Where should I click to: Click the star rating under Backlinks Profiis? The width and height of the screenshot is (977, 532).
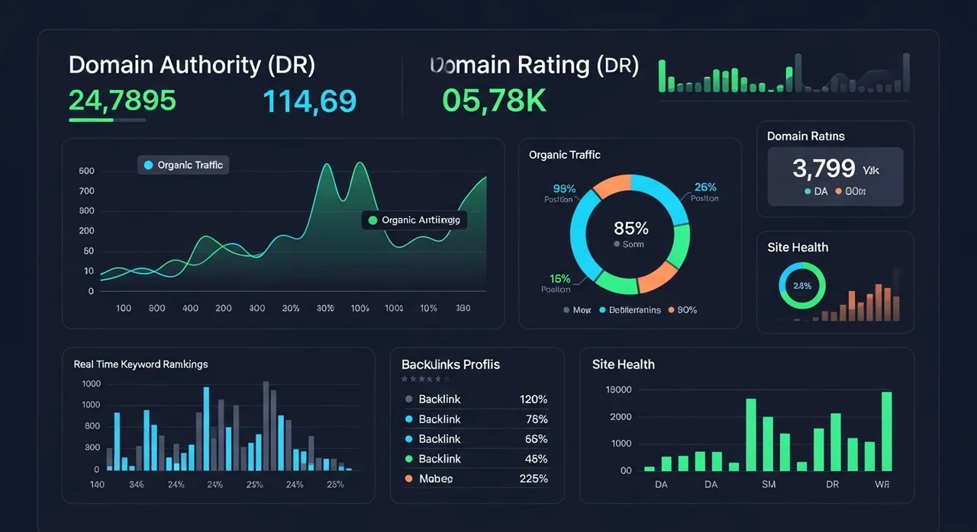click(x=421, y=379)
